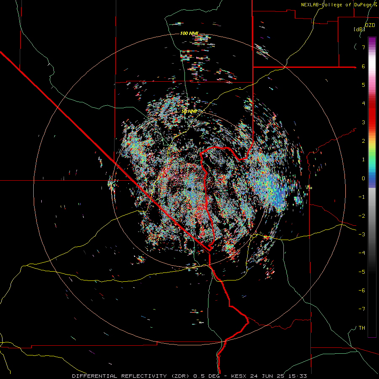Click the positive 2 scale value

pyautogui.click(x=363, y=141)
